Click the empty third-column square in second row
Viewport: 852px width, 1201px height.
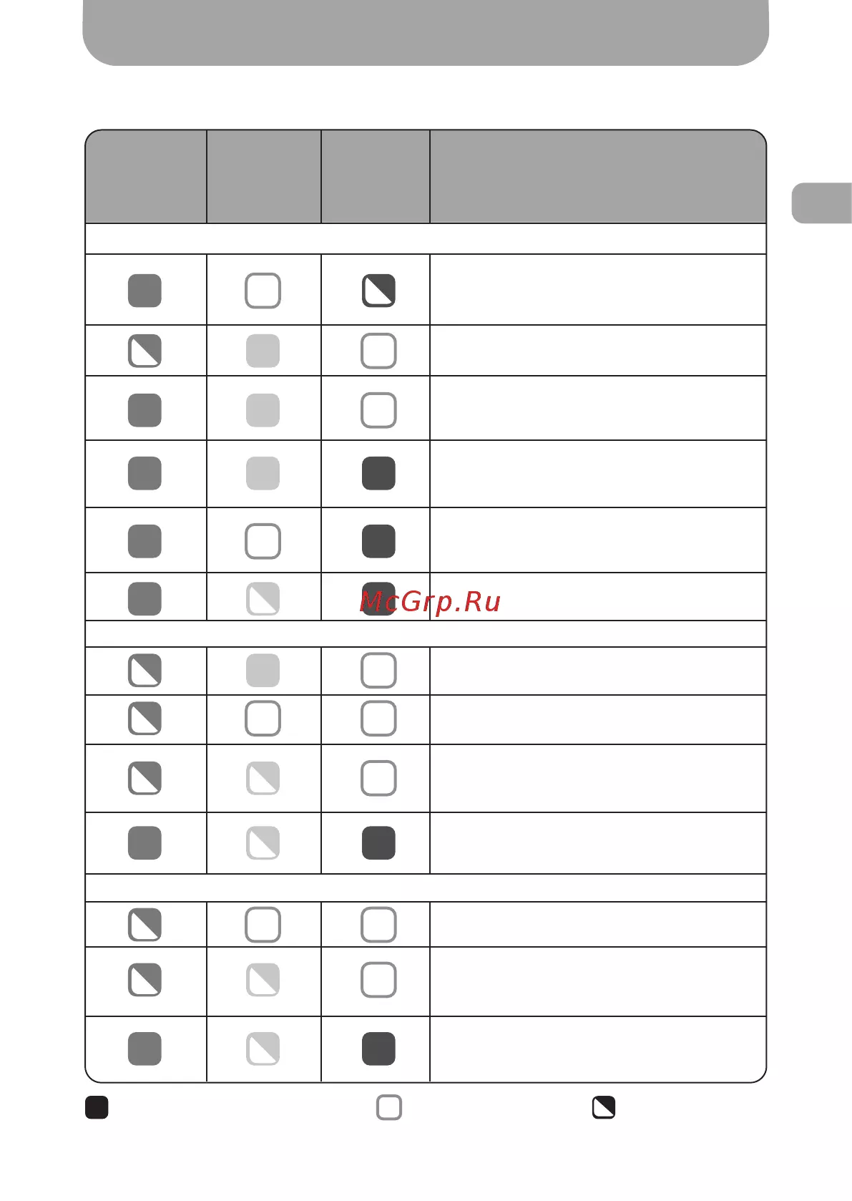378,351
